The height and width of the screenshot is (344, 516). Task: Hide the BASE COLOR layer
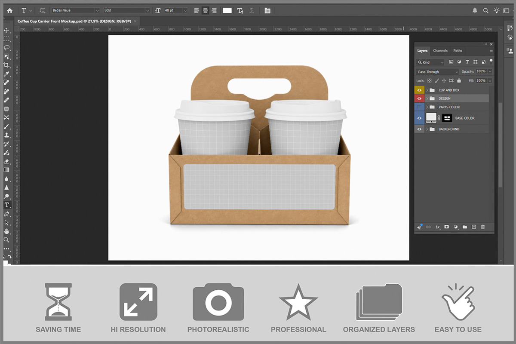[x=419, y=118]
